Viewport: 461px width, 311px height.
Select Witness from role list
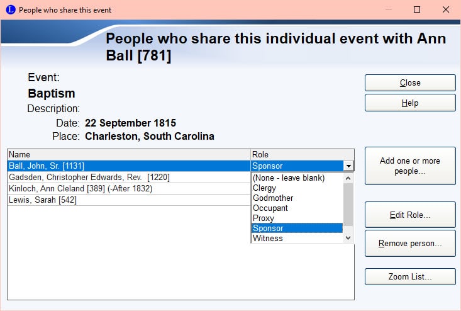click(267, 239)
